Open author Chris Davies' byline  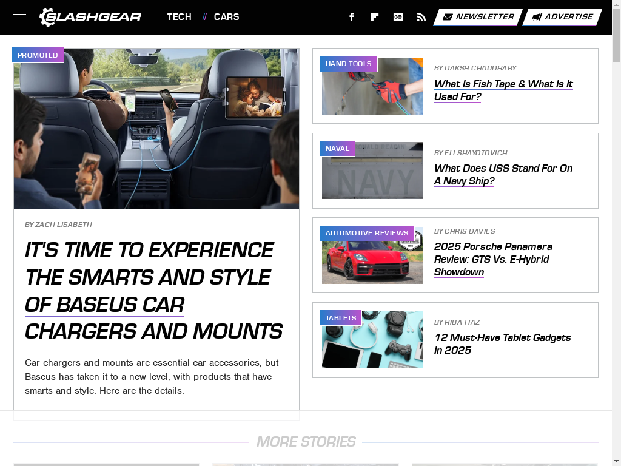point(465,231)
